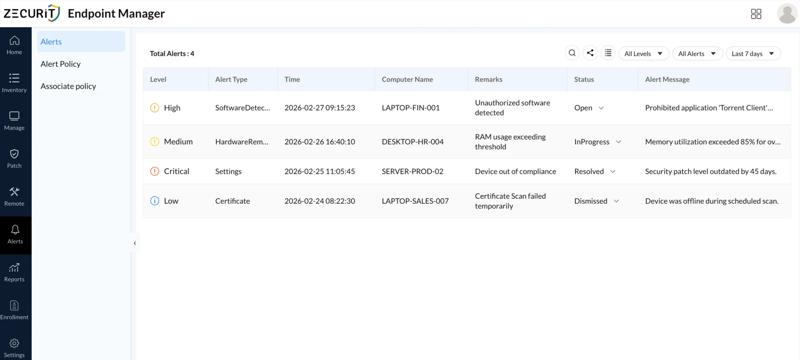Share the alerts list
This screenshot has width=800, height=360.
pyautogui.click(x=590, y=53)
